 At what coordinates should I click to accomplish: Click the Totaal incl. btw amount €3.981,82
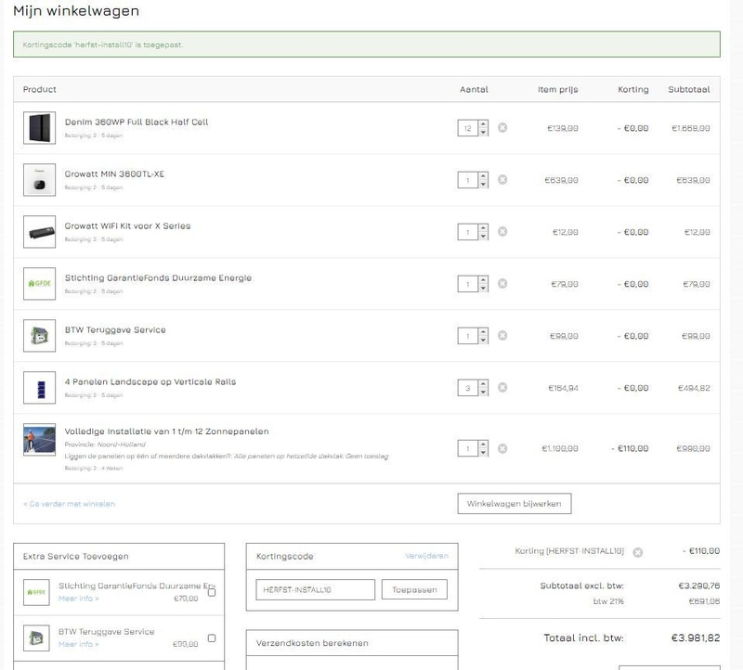tap(696, 638)
